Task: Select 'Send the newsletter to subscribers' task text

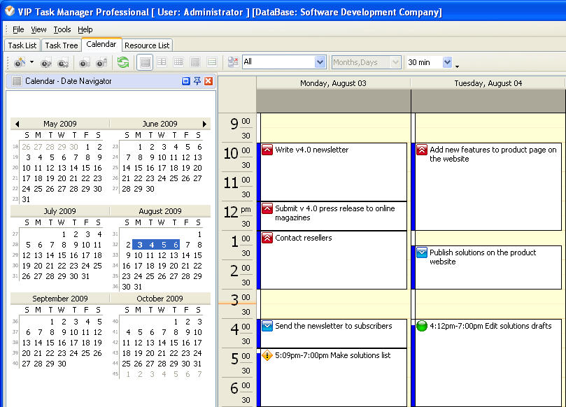Action: (334, 326)
